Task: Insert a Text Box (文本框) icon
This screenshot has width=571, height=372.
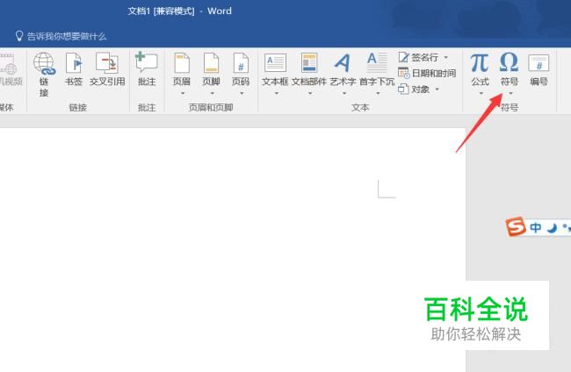Action: tap(275, 63)
